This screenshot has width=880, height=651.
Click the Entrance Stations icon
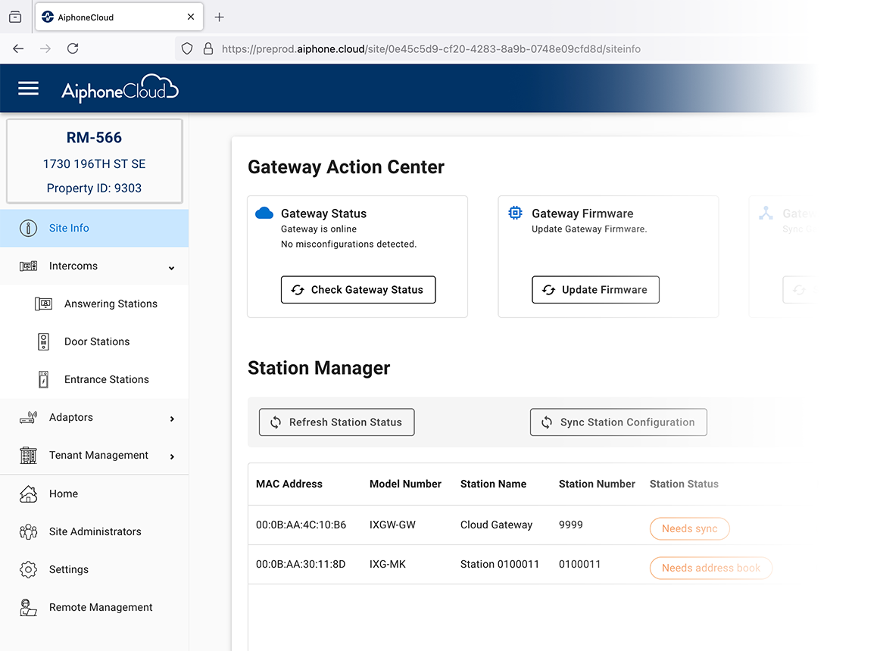[x=43, y=380]
